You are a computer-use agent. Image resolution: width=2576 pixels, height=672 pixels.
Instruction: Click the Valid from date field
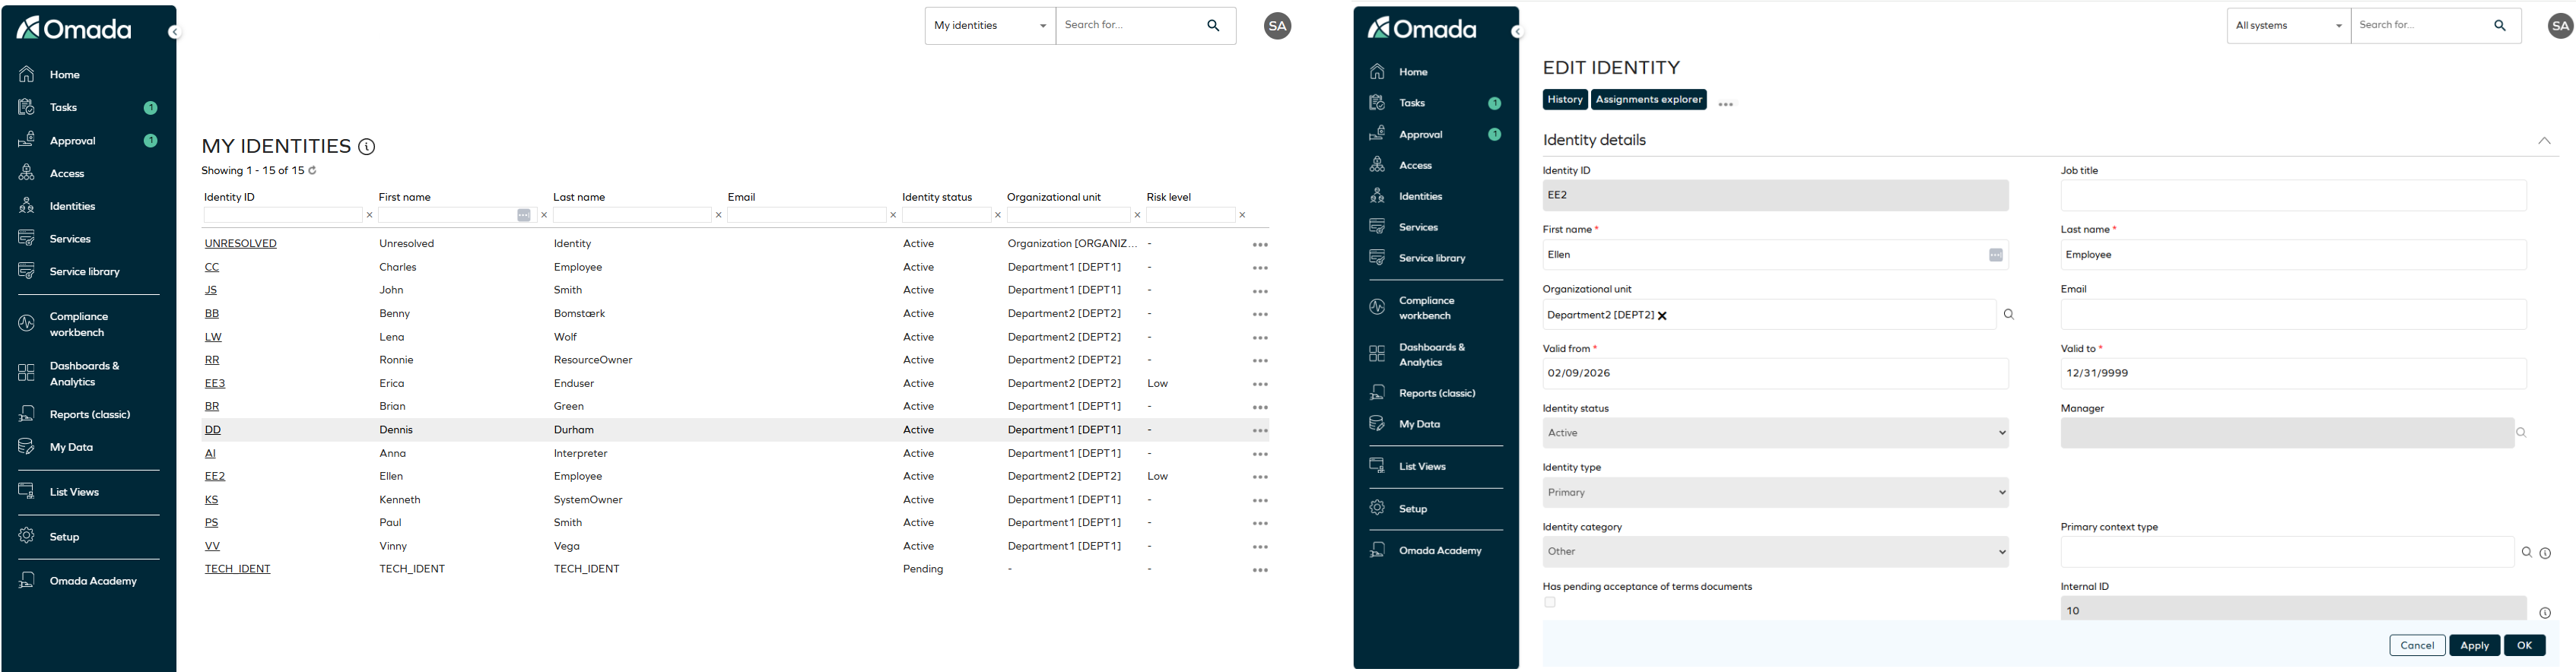point(1775,374)
